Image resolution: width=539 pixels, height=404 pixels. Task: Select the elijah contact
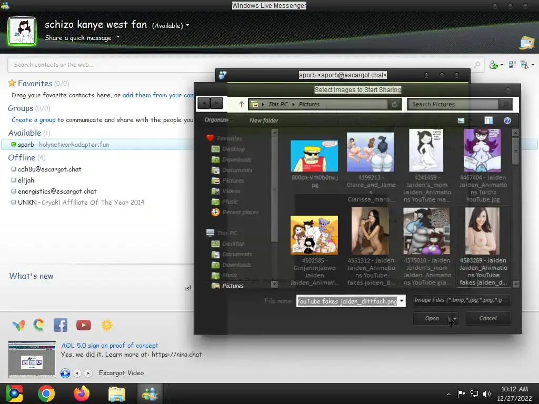[x=26, y=180]
